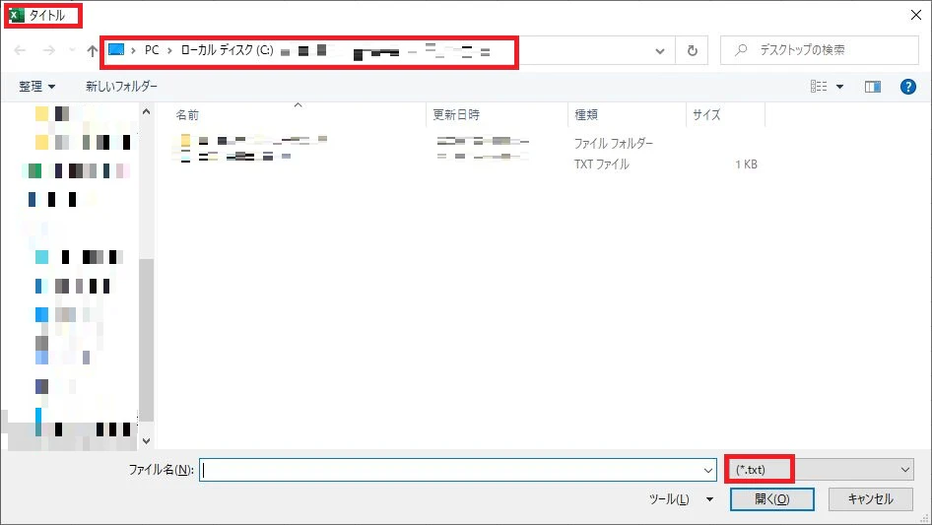Go back with the left arrow icon
Image resolution: width=932 pixels, height=525 pixels.
[x=20, y=50]
